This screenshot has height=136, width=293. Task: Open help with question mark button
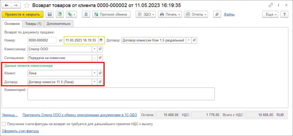pyautogui.click(x=284, y=14)
